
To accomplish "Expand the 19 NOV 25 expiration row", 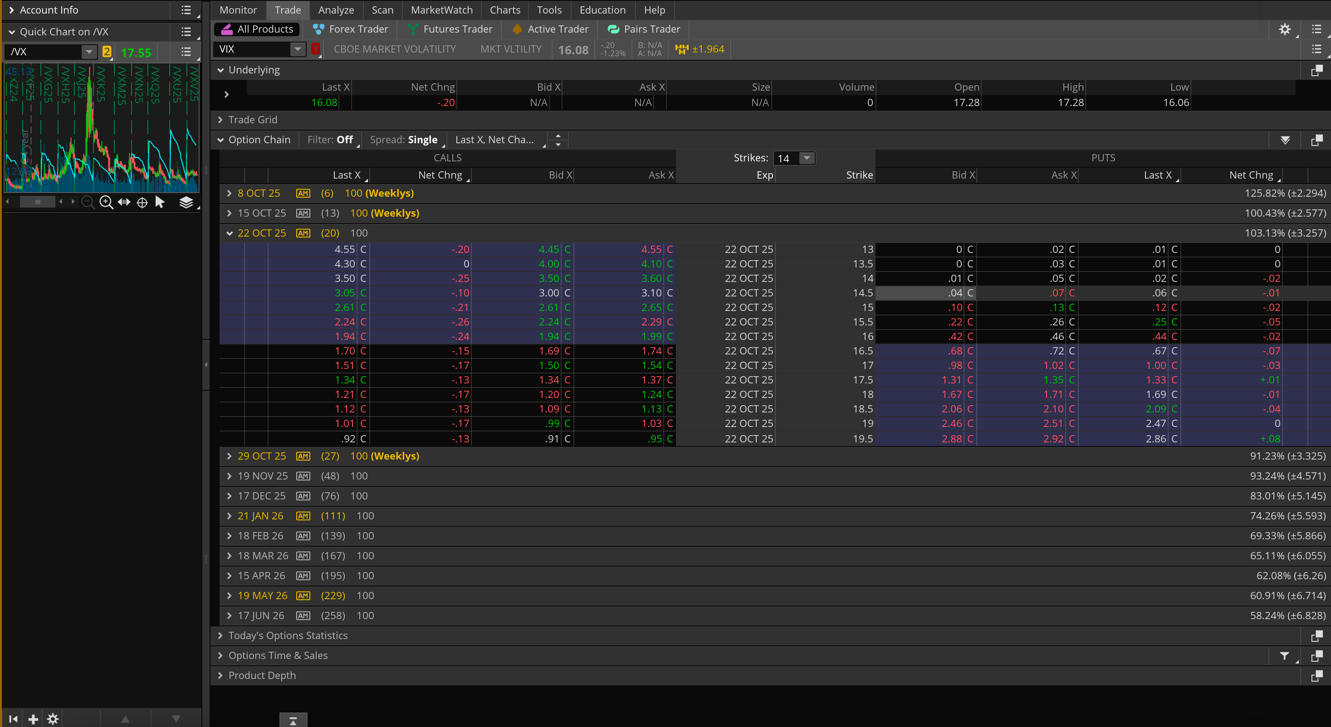I will coord(230,475).
